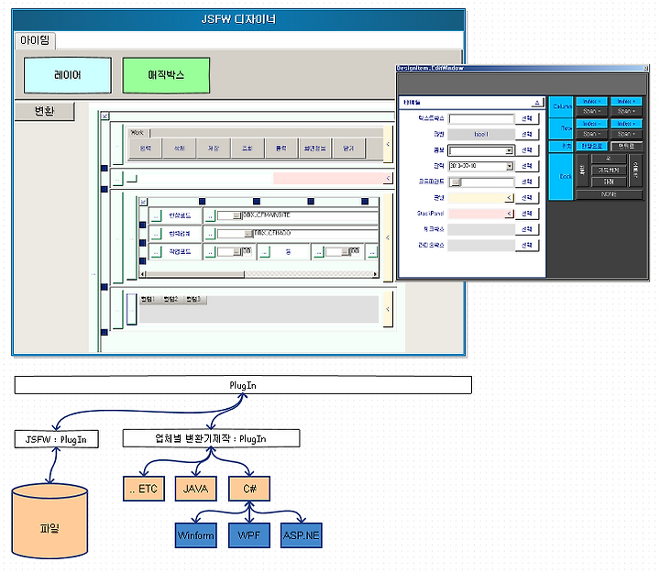This screenshot has width=660, height=573.
Task: Click the navy row handle beside the 작업코드 row
Action: click(143, 261)
